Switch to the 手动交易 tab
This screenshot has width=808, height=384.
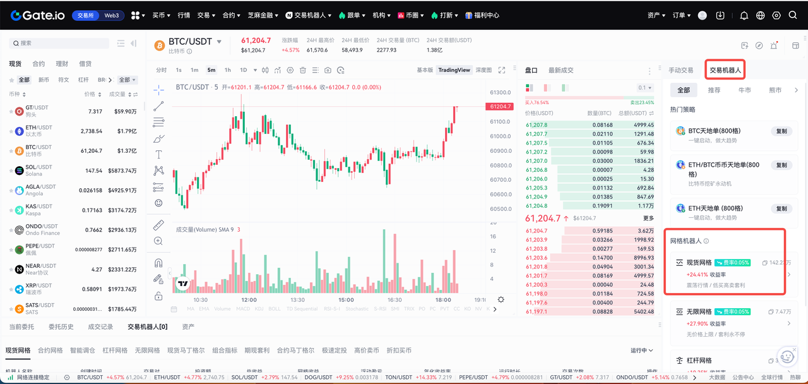click(x=681, y=70)
